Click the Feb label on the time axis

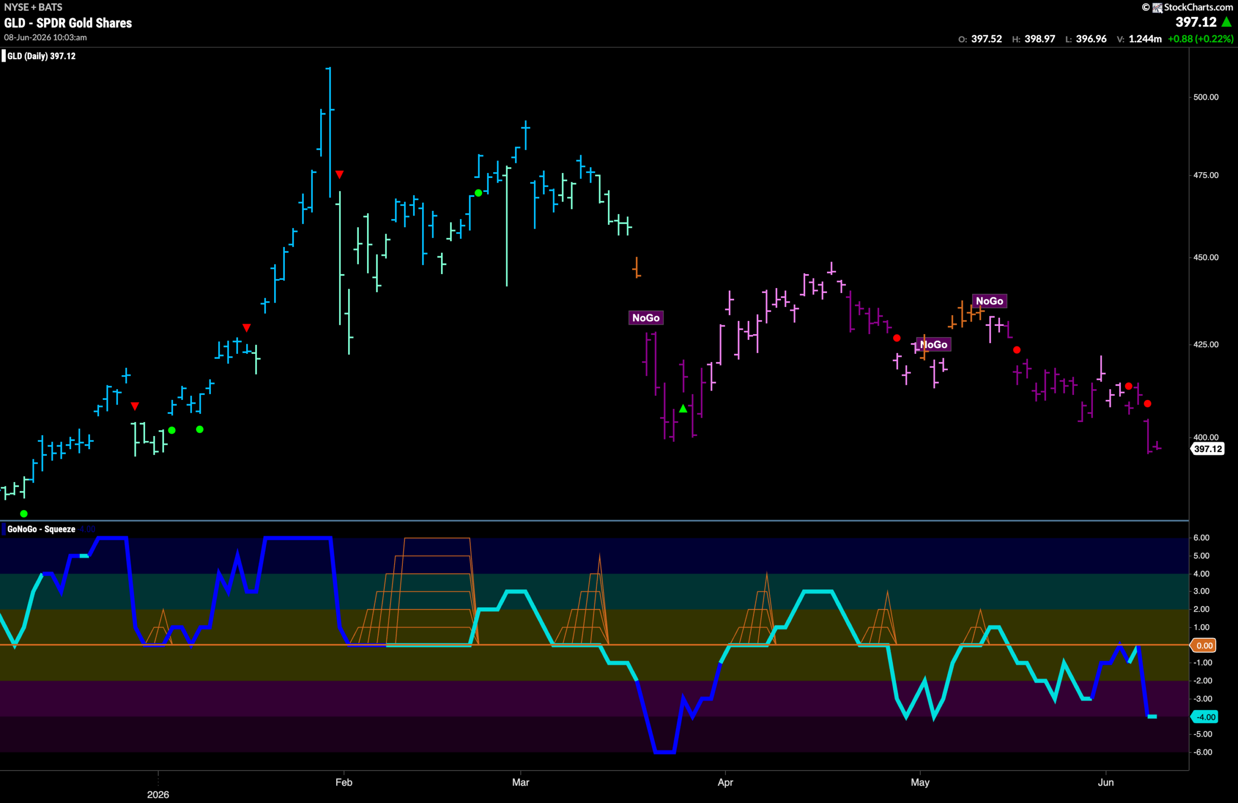click(344, 782)
